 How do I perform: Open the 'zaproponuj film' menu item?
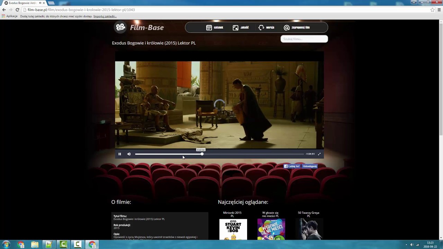click(x=297, y=28)
